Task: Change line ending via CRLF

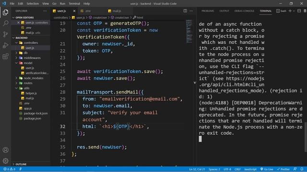Action: [x=237, y=169]
